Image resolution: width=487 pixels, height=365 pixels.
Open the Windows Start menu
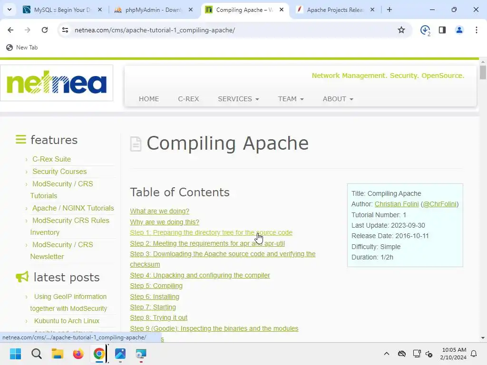point(16,354)
